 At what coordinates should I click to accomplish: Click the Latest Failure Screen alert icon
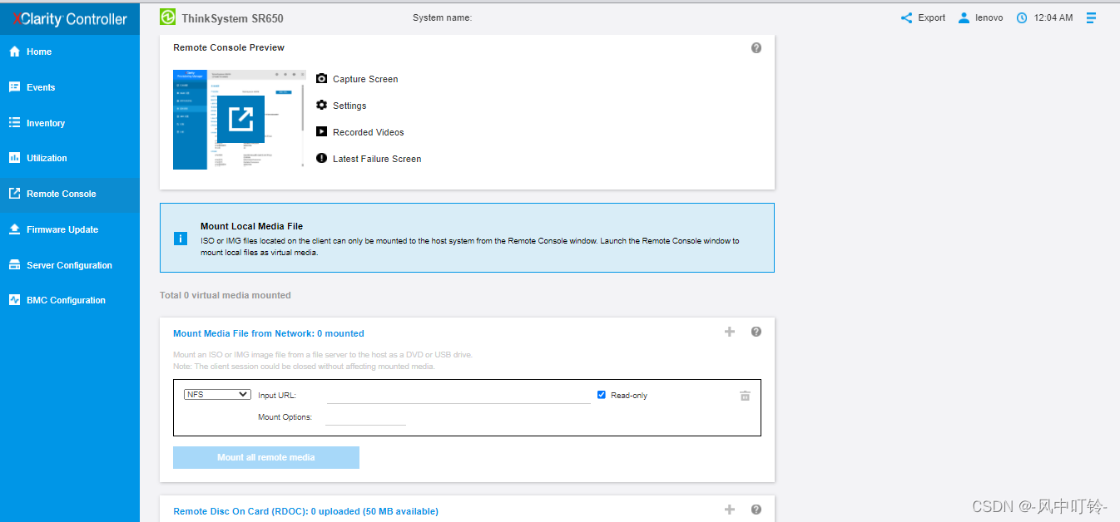tap(322, 159)
